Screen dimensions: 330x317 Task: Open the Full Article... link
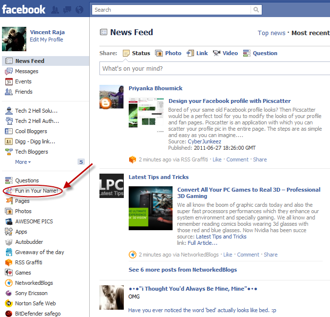202,243
